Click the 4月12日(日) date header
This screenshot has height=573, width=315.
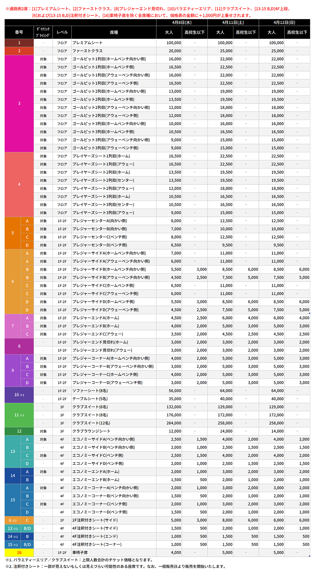click(x=284, y=23)
